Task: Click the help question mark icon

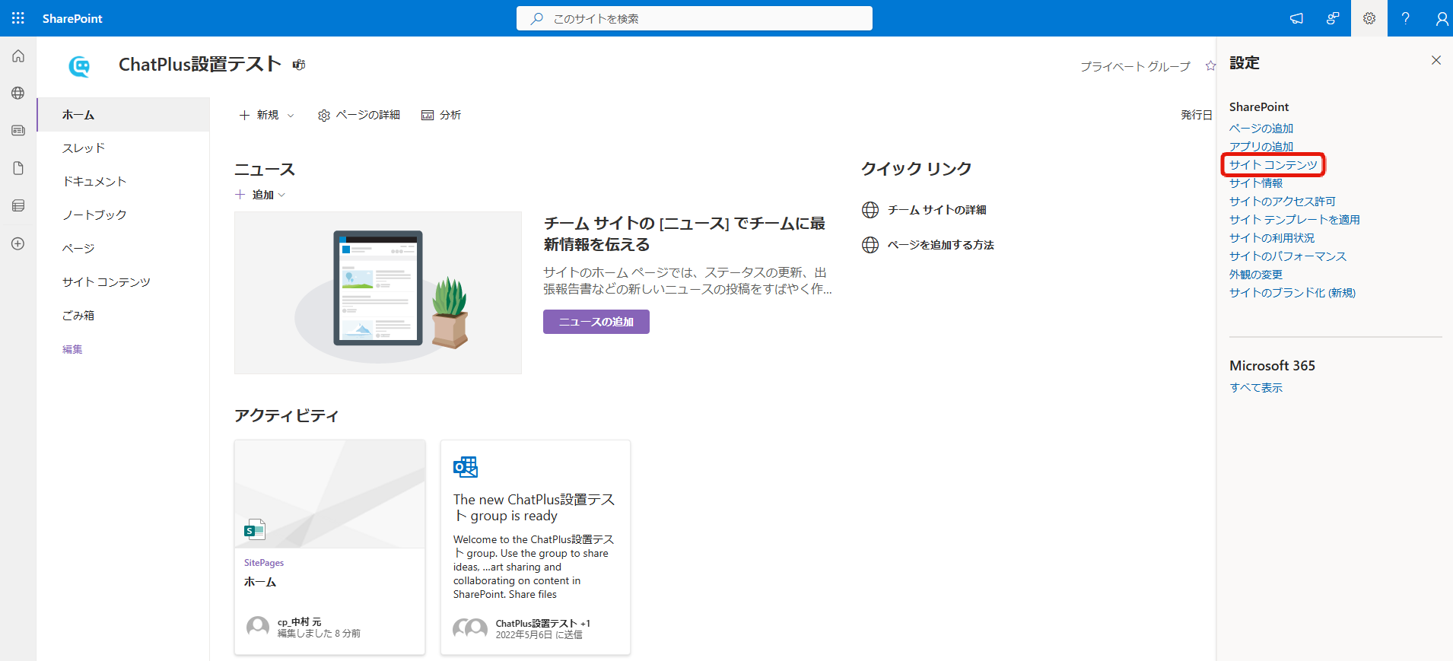Action: click(1406, 18)
